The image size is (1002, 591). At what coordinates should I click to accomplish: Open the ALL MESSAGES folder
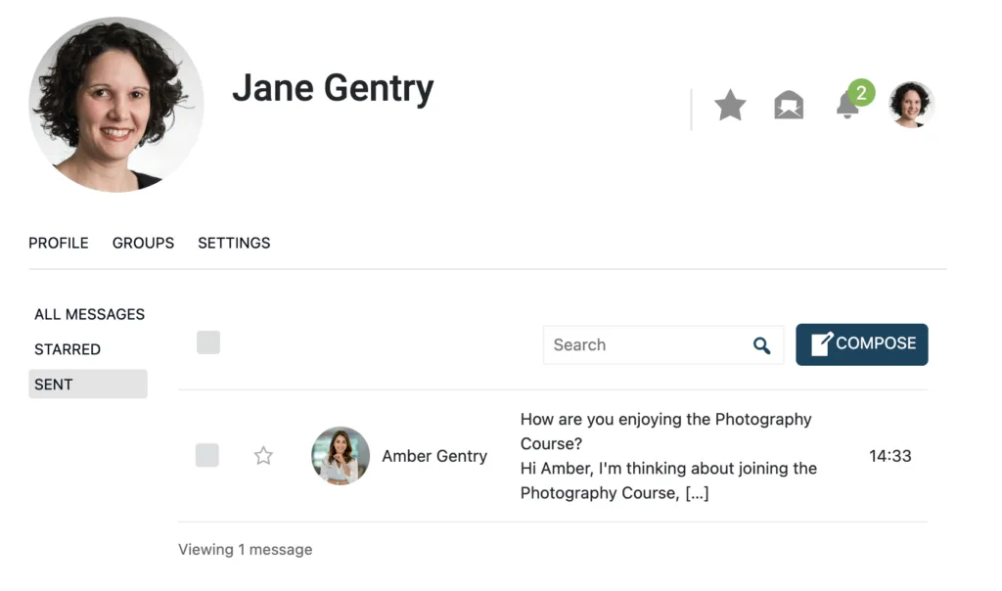point(89,314)
